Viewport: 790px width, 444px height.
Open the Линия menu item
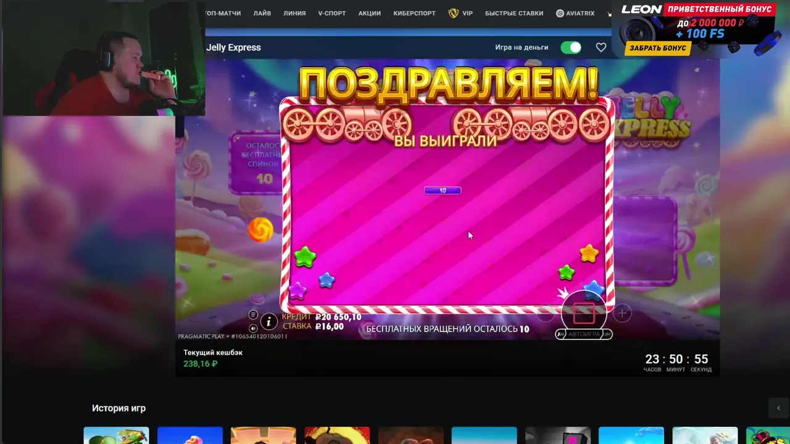pyautogui.click(x=294, y=13)
